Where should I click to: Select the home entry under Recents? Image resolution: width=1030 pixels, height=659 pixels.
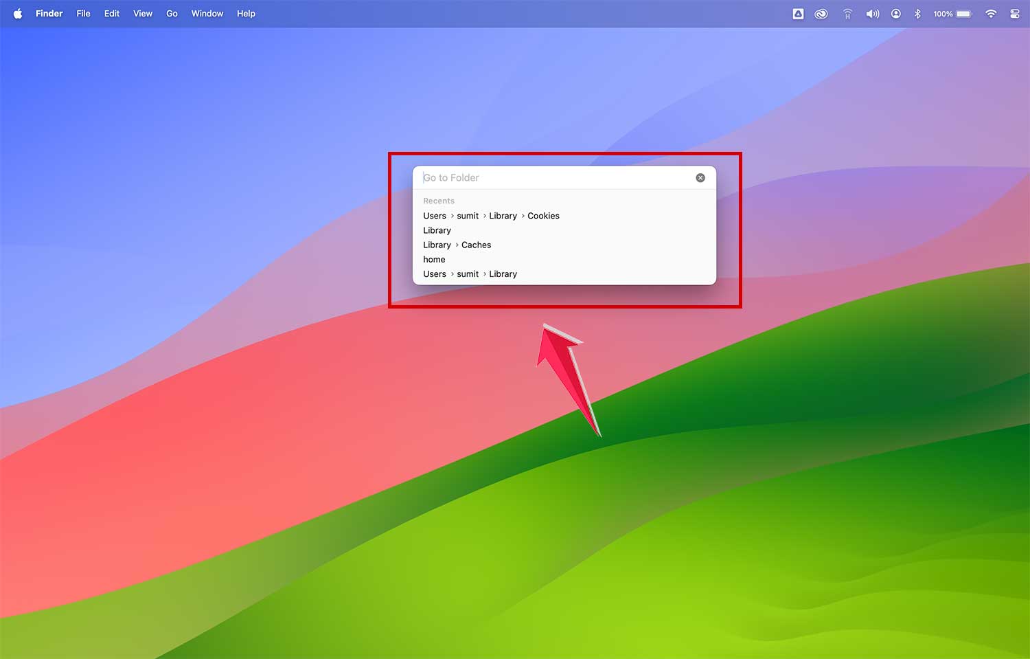(x=434, y=259)
